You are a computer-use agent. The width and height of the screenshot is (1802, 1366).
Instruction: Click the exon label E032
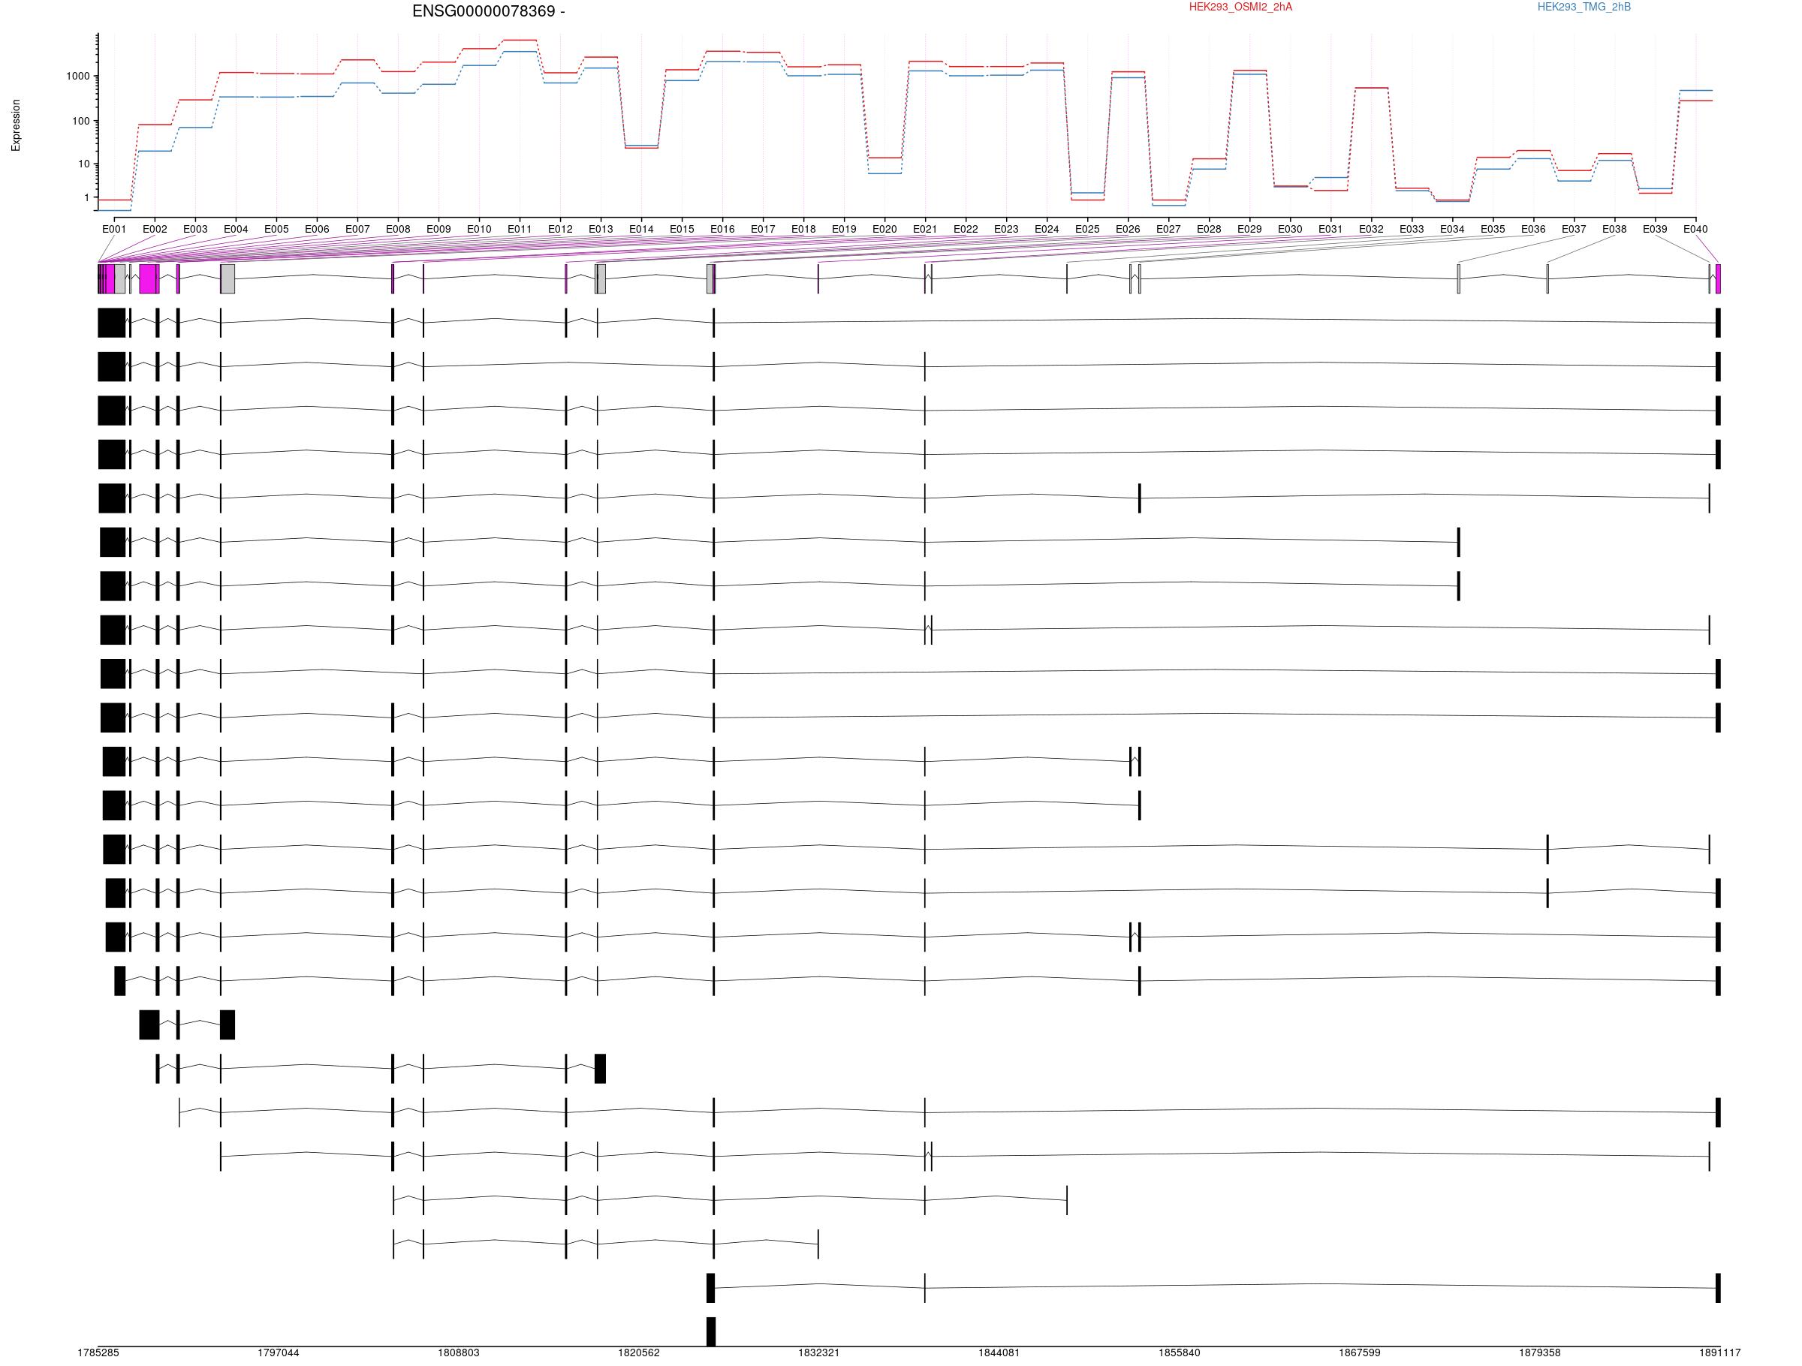(x=1371, y=230)
